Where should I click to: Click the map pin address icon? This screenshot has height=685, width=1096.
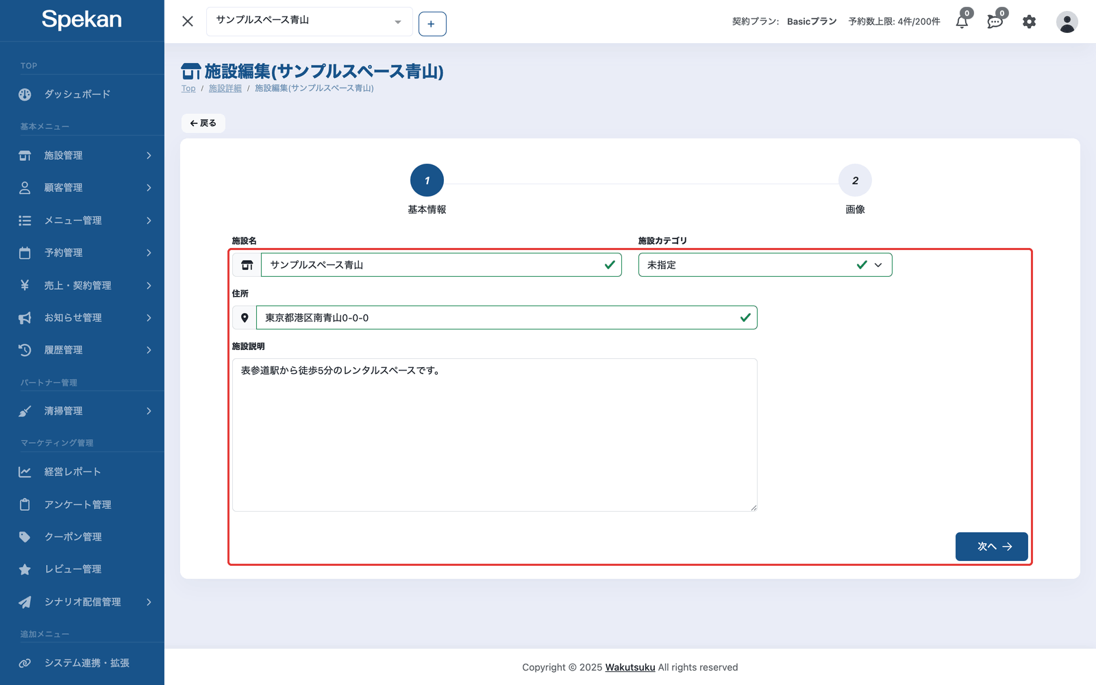click(245, 318)
